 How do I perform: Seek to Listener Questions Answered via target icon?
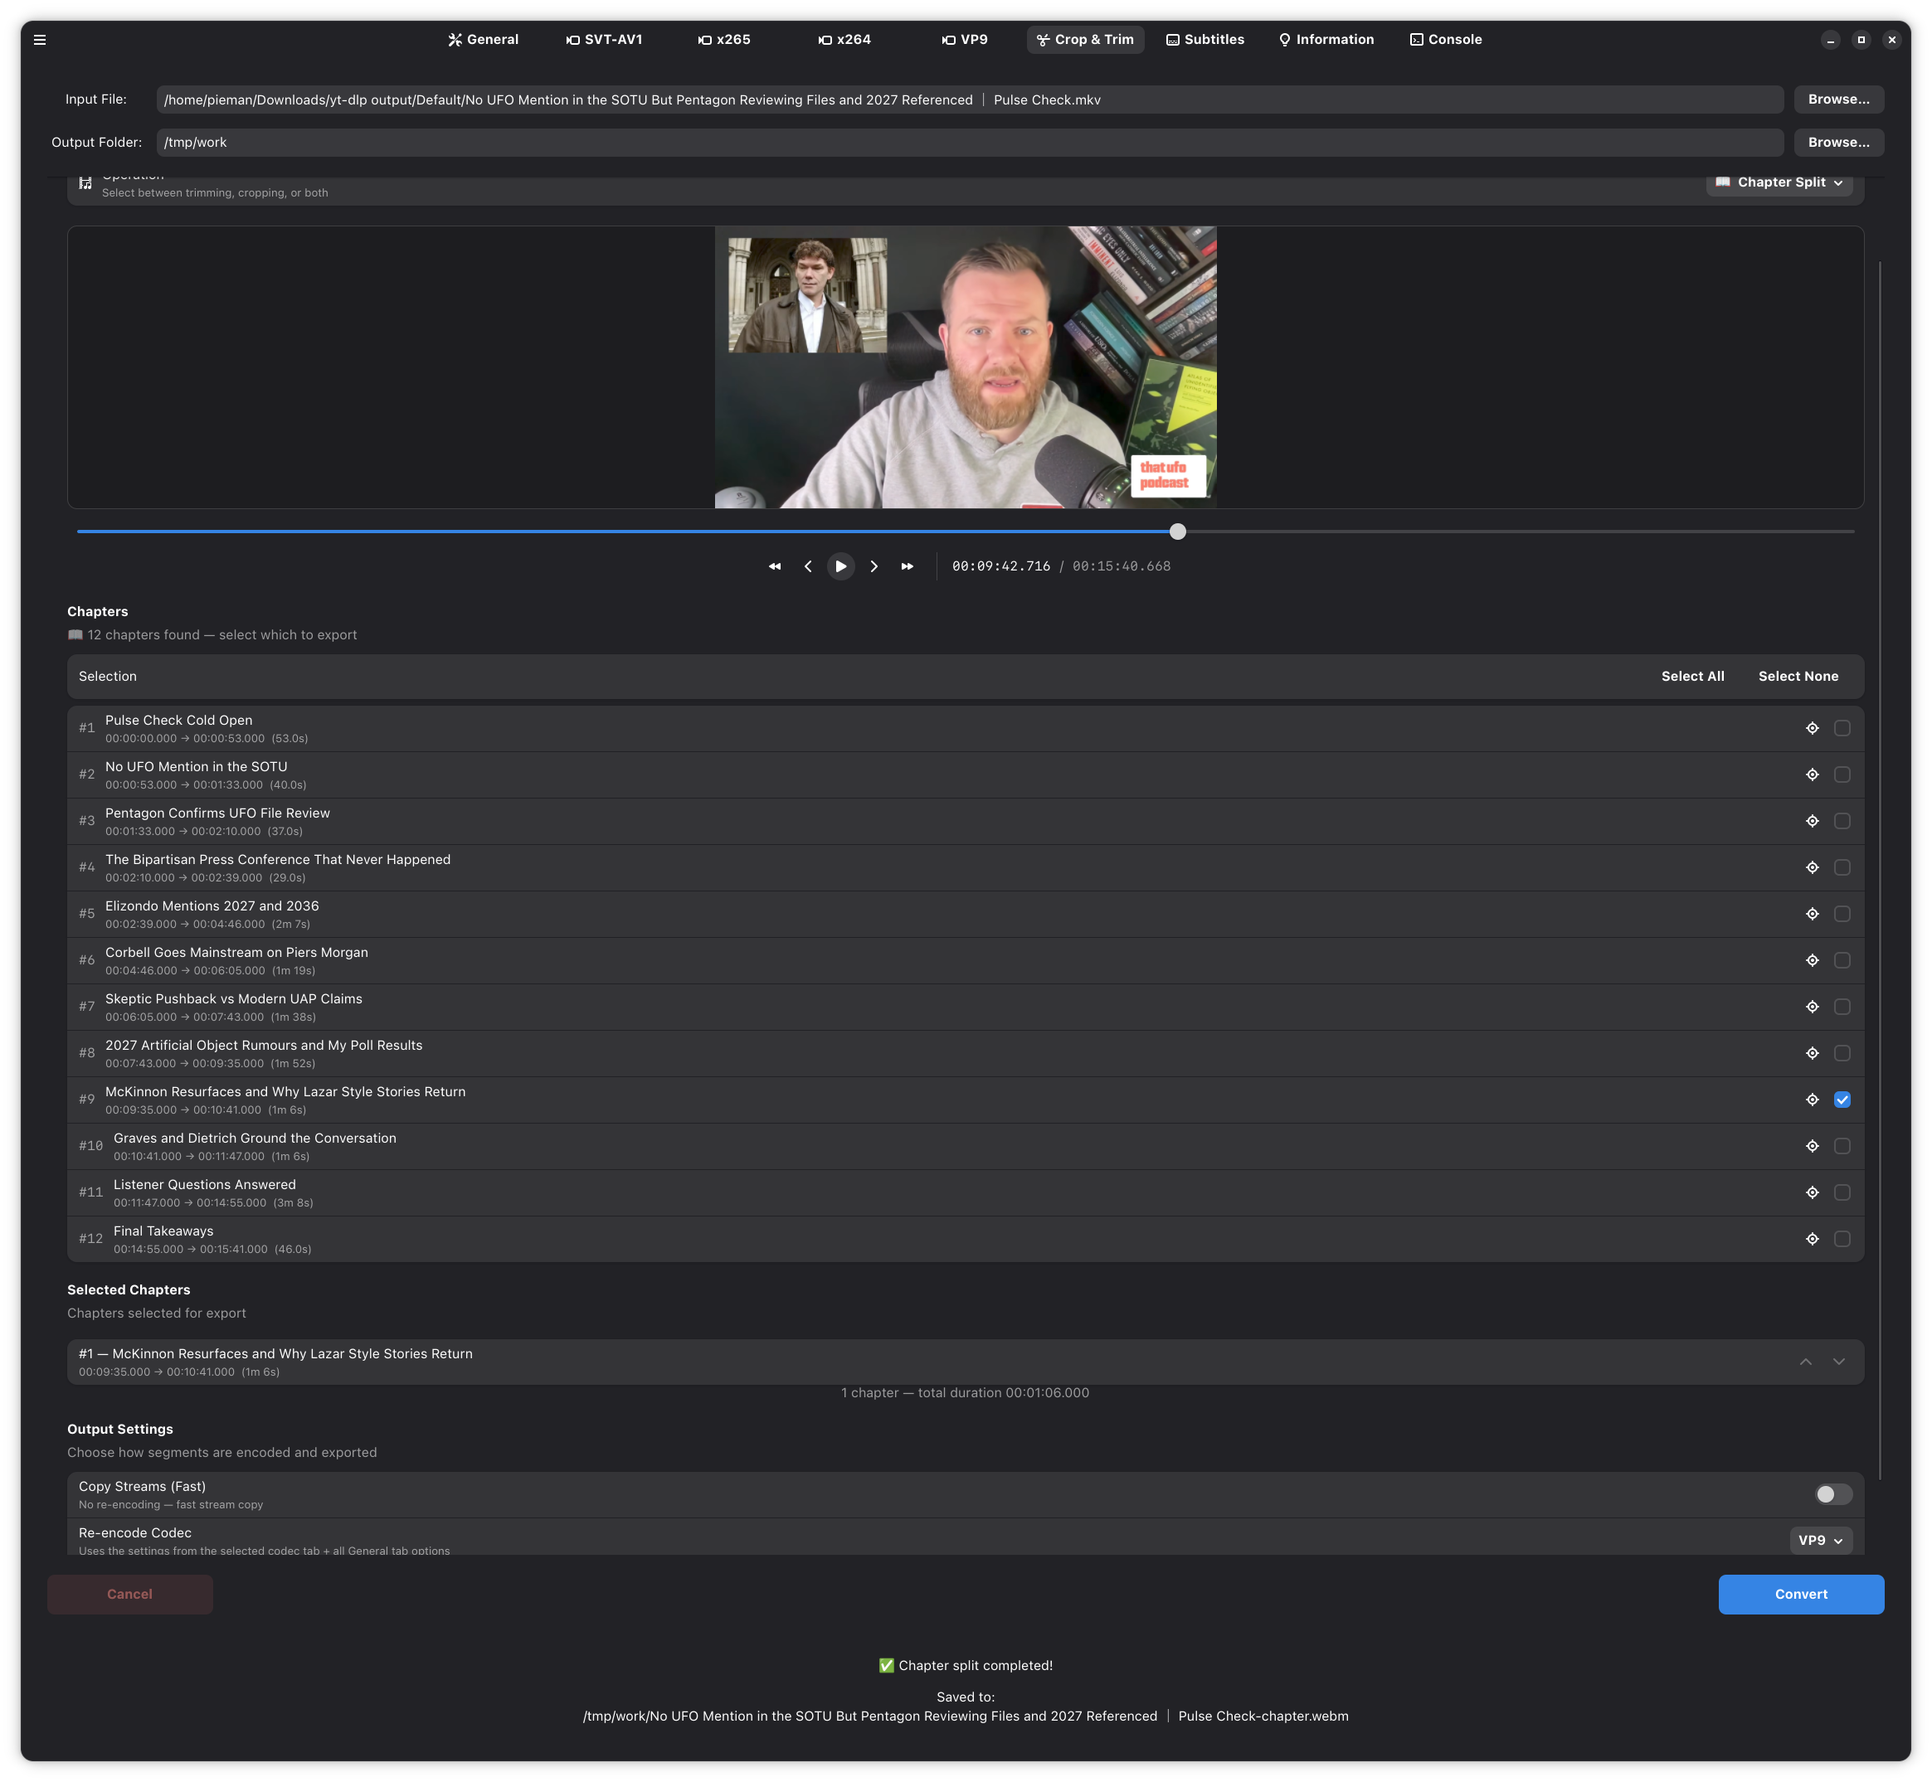coord(1812,1192)
